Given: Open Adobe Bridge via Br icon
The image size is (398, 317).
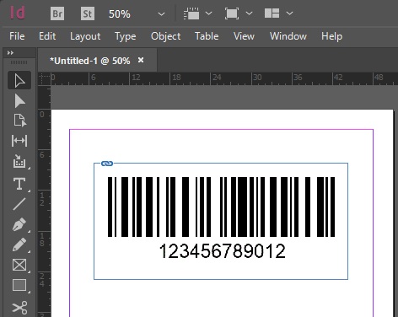Looking at the screenshot, I should coord(57,13).
